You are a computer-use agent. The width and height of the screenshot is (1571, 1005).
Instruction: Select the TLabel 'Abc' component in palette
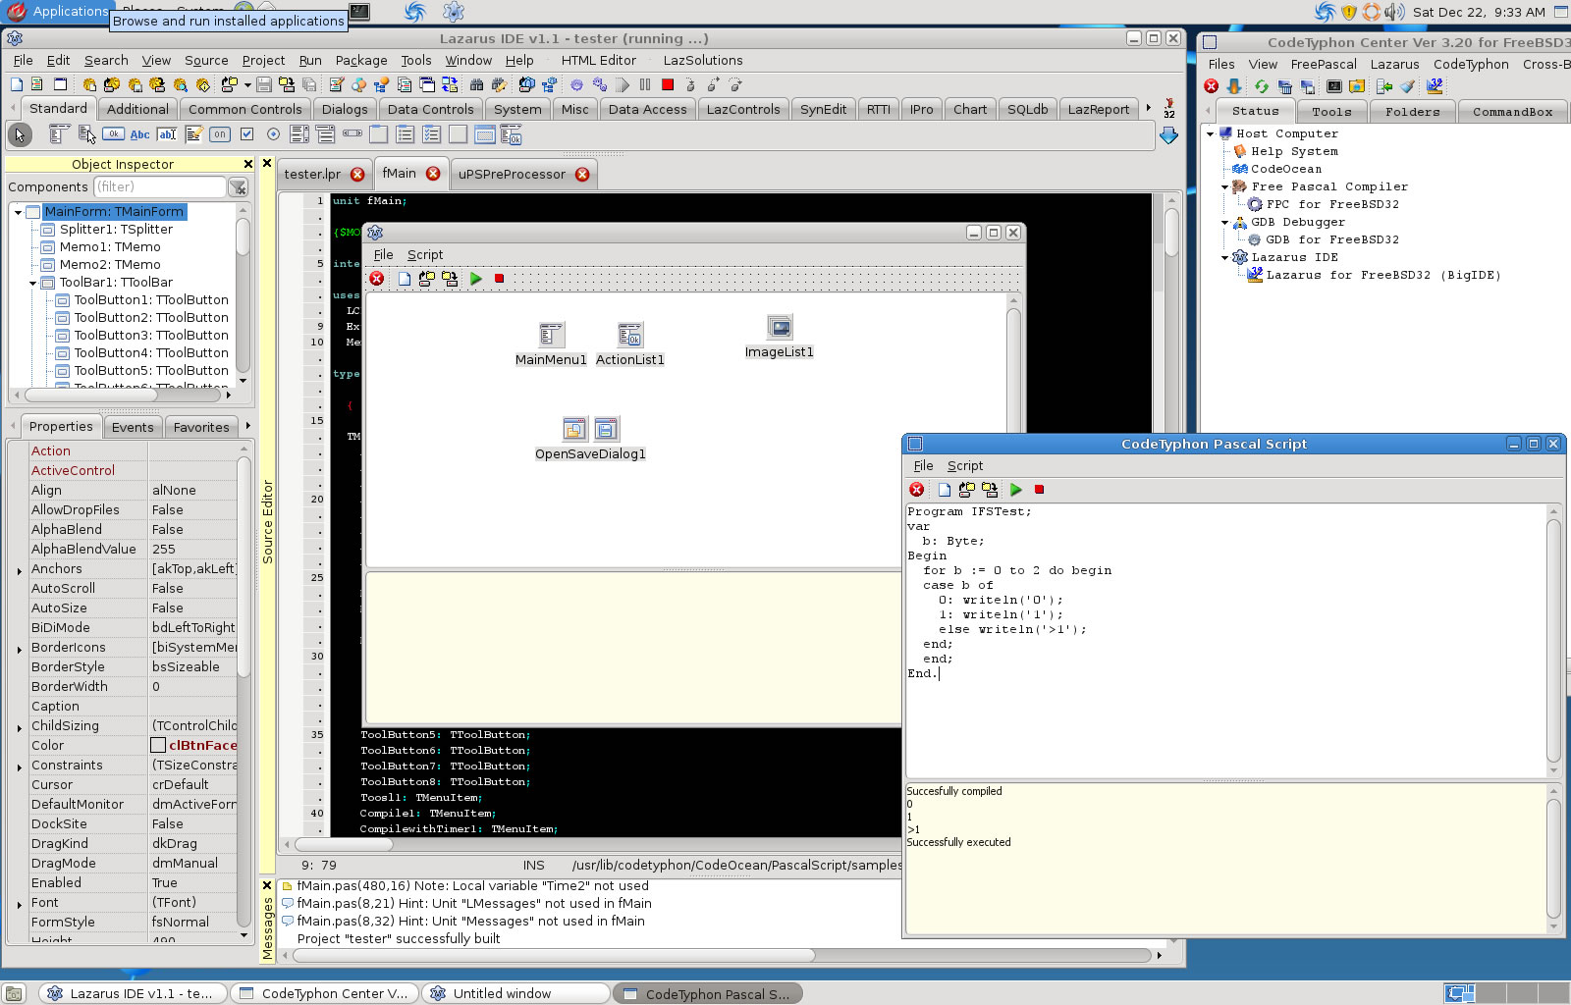tap(139, 134)
